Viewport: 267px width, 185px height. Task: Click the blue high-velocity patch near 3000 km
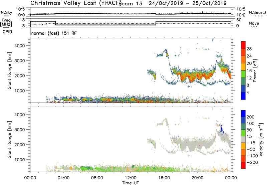pos(222,130)
